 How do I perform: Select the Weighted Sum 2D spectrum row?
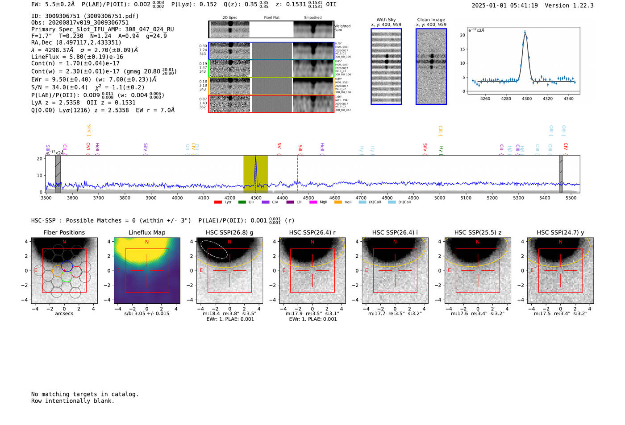pyautogui.click(x=271, y=29)
